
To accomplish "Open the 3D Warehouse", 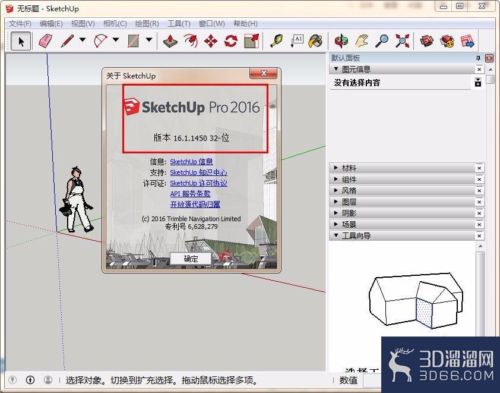I will 426,41.
